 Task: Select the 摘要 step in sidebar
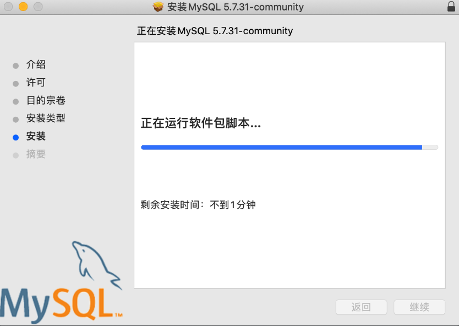pos(36,154)
